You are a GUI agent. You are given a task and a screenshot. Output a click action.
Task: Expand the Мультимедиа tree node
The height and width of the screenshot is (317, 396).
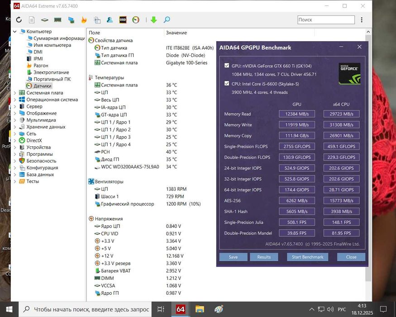[x=15, y=120]
